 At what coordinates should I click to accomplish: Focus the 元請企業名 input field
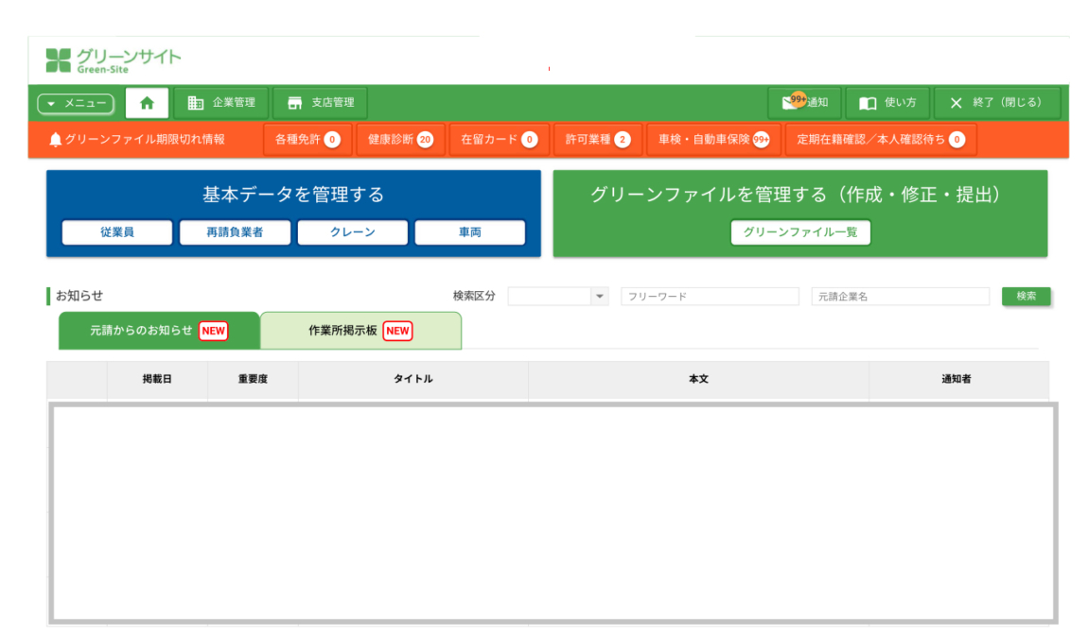900,297
